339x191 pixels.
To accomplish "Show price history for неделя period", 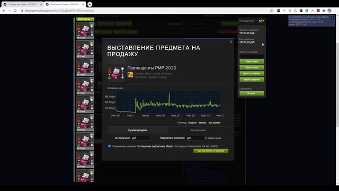I will tap(192, 123).
